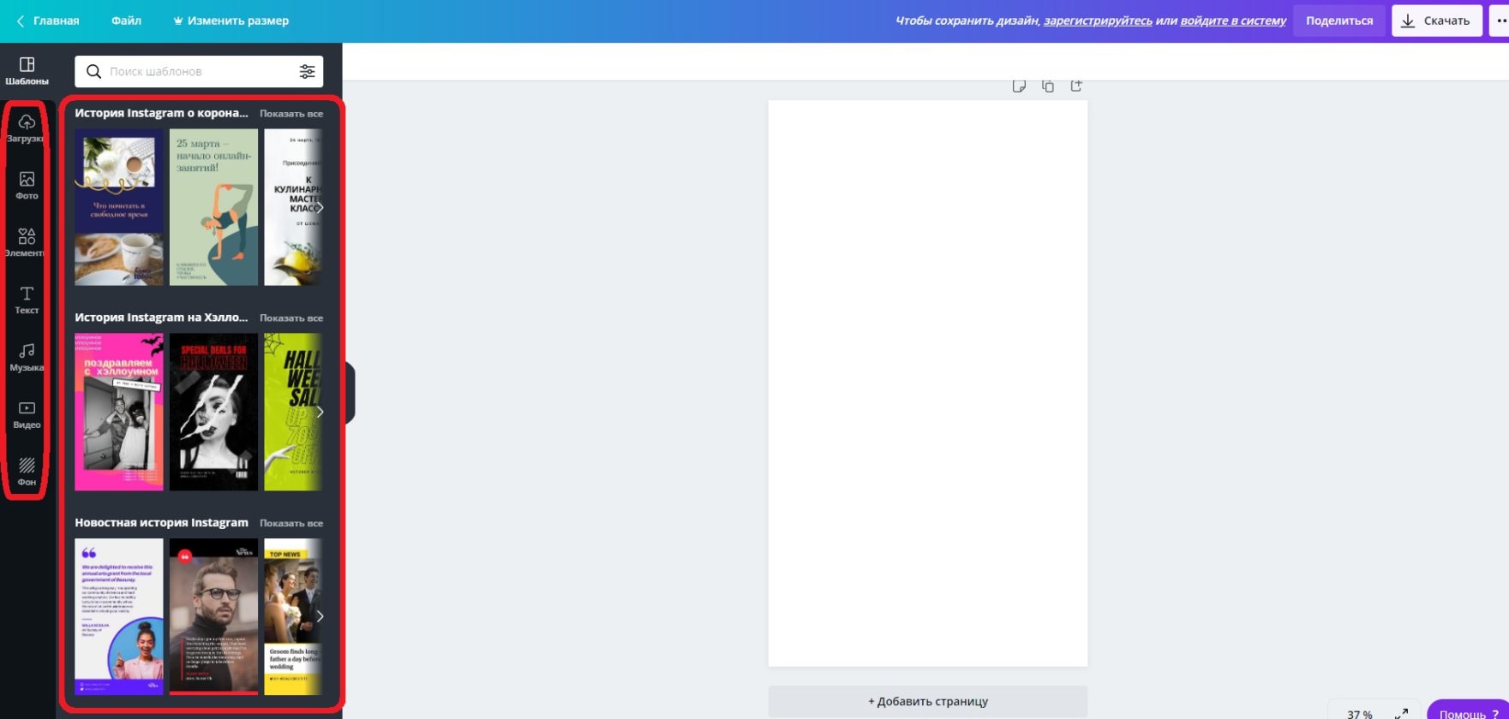Click the blank white canvas page
The height and width of the screenshot is (719, 1509).
[x=928, y=383]
